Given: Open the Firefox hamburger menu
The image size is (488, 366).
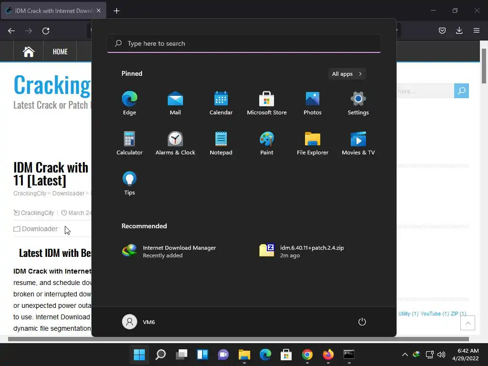Looking at the screenshot, I should (477, 30).
